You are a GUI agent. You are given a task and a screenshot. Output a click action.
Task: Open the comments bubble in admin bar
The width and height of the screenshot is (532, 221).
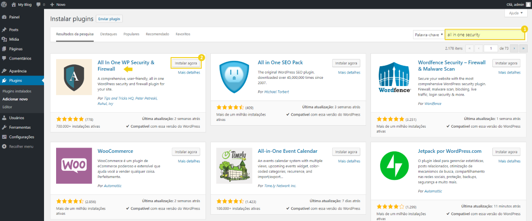(x=38, y=4)
